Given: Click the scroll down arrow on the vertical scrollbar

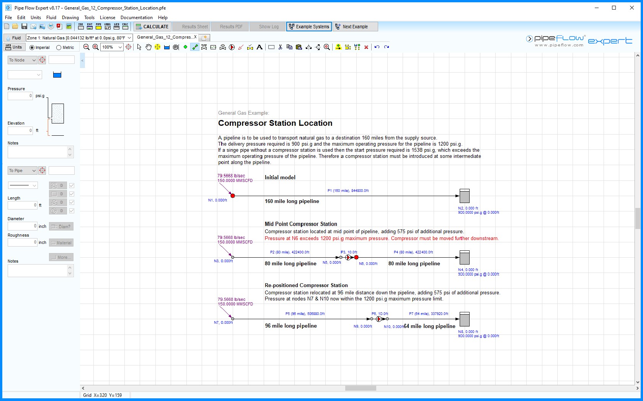Looking at the screenshot, I should coord(638,382).
